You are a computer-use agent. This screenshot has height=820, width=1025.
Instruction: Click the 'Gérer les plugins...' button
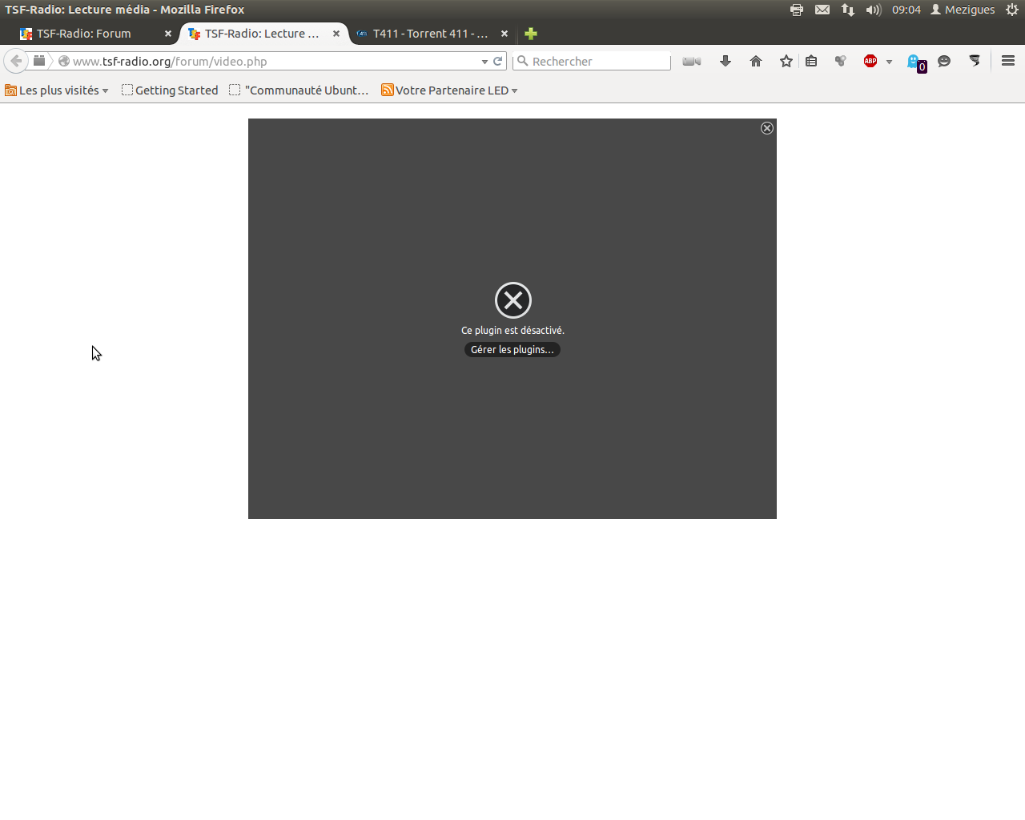512,350
